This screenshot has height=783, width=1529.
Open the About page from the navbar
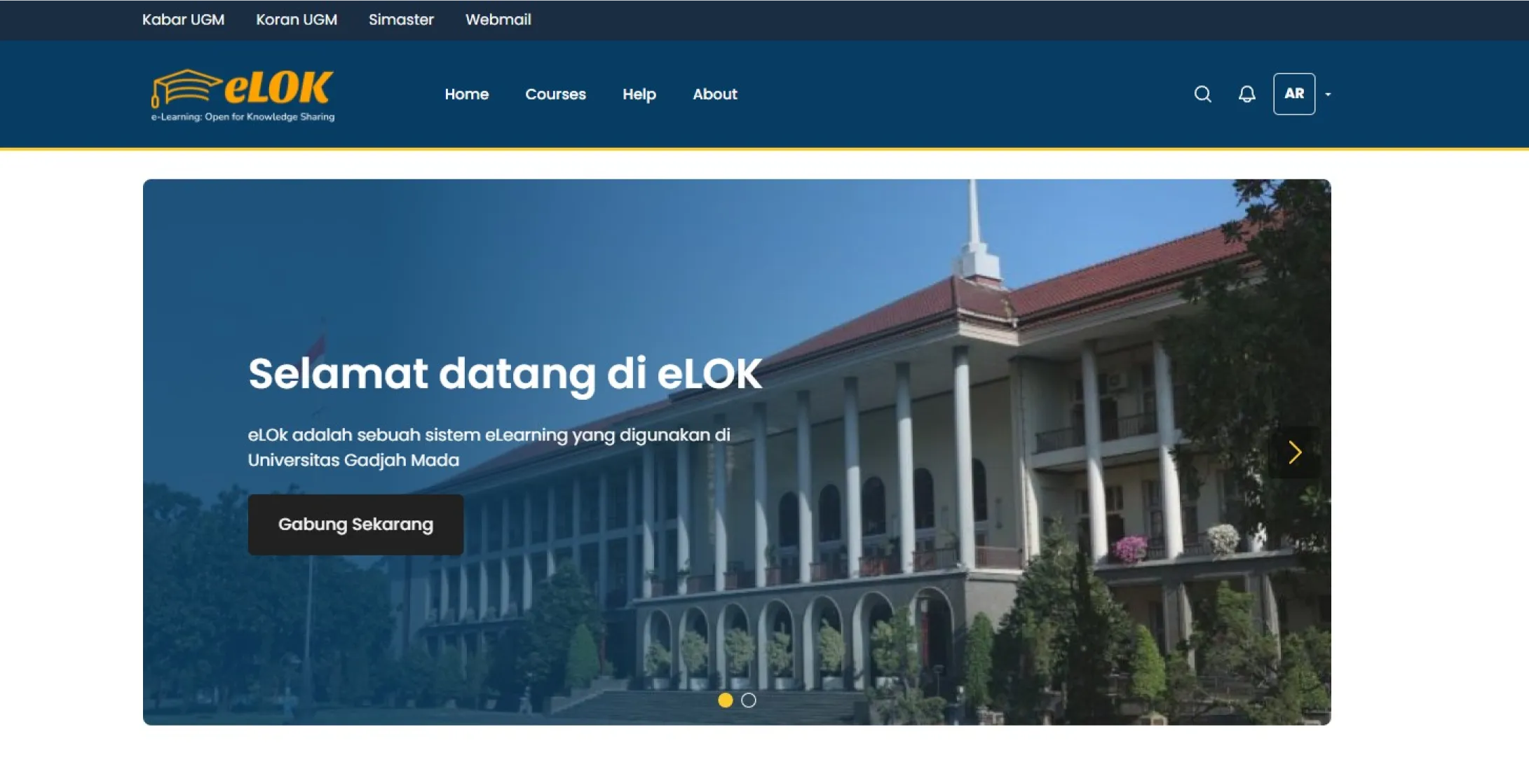click(x=714, y=94)
